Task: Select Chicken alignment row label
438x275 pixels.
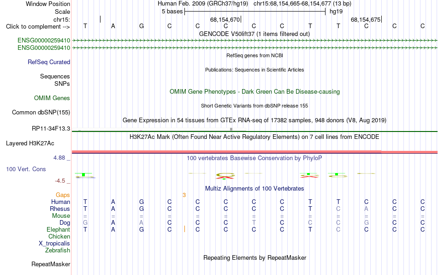Action: pos(59,236)
